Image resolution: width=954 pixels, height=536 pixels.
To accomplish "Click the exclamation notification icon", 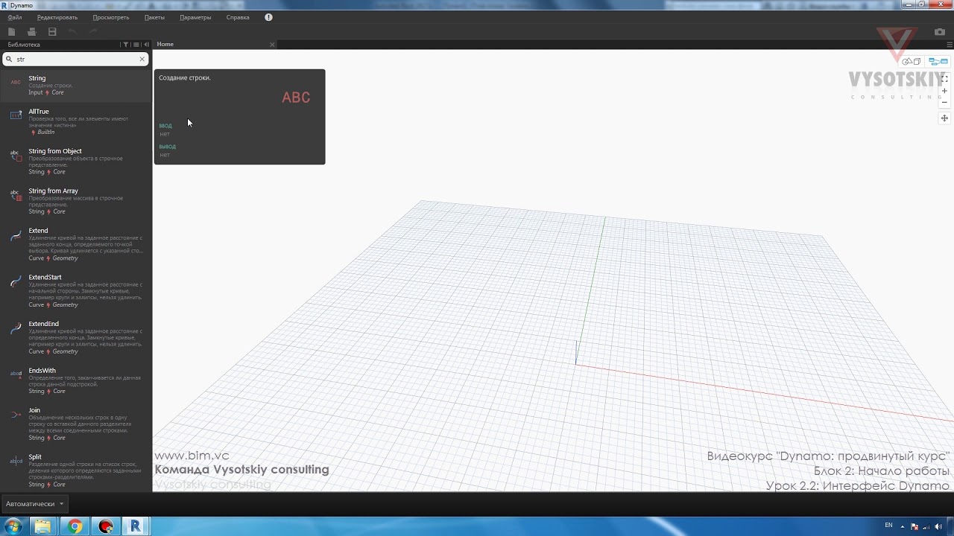I will click(268, 17).
